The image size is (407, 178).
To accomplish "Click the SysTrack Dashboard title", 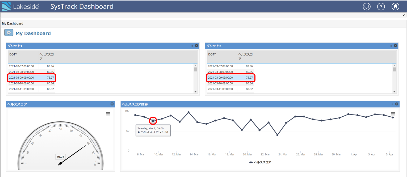I will tap(82, 6).
